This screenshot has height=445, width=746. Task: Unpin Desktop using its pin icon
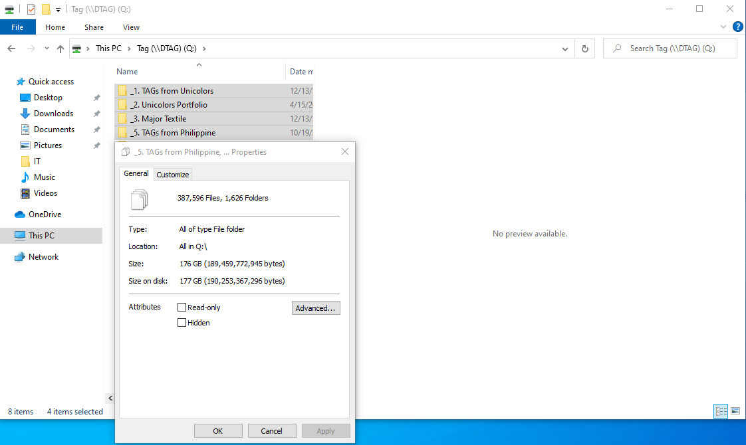(x=96, y=98)
